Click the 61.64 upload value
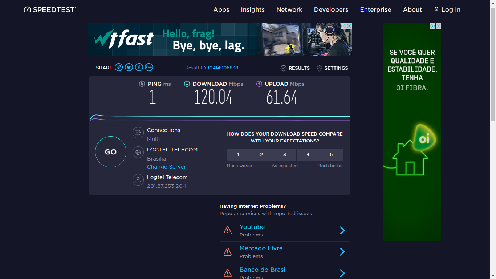 tap(282, 97)
